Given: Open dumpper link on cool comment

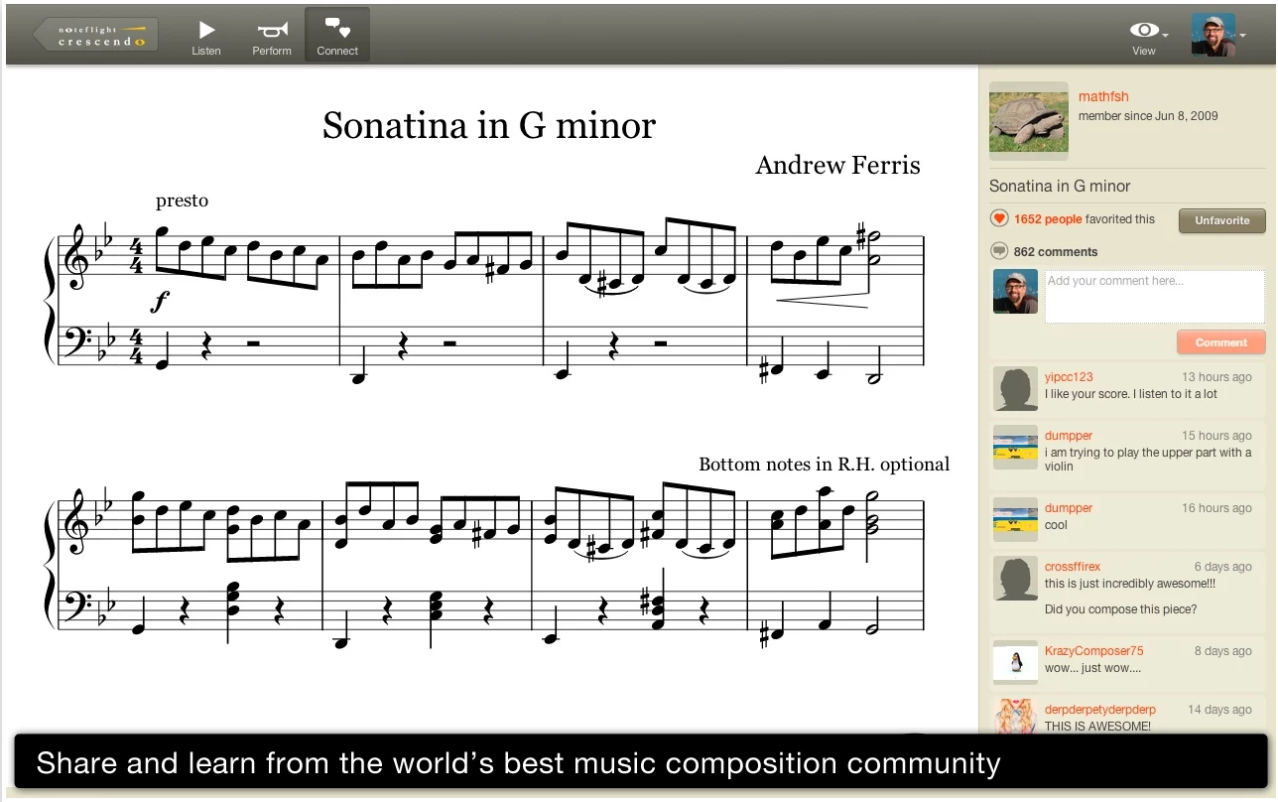Looking at the screenshot, I should (x=1069, y=508).
